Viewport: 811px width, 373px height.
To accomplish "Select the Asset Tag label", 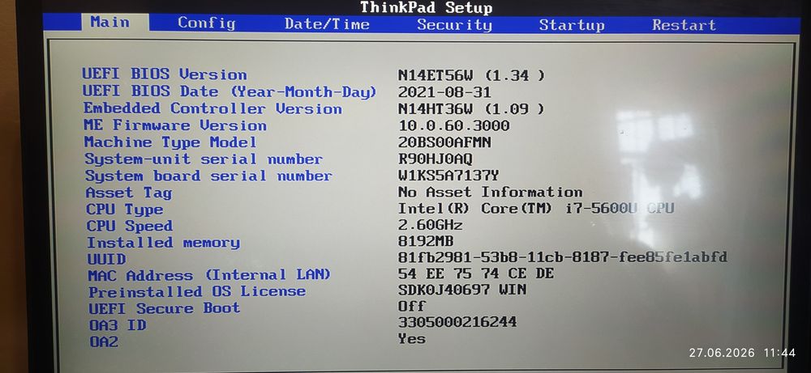I will click(129, 193).
